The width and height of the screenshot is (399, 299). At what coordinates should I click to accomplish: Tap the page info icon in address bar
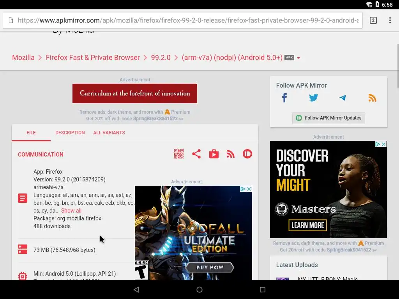pyautogui.click(x=11, y=20)
